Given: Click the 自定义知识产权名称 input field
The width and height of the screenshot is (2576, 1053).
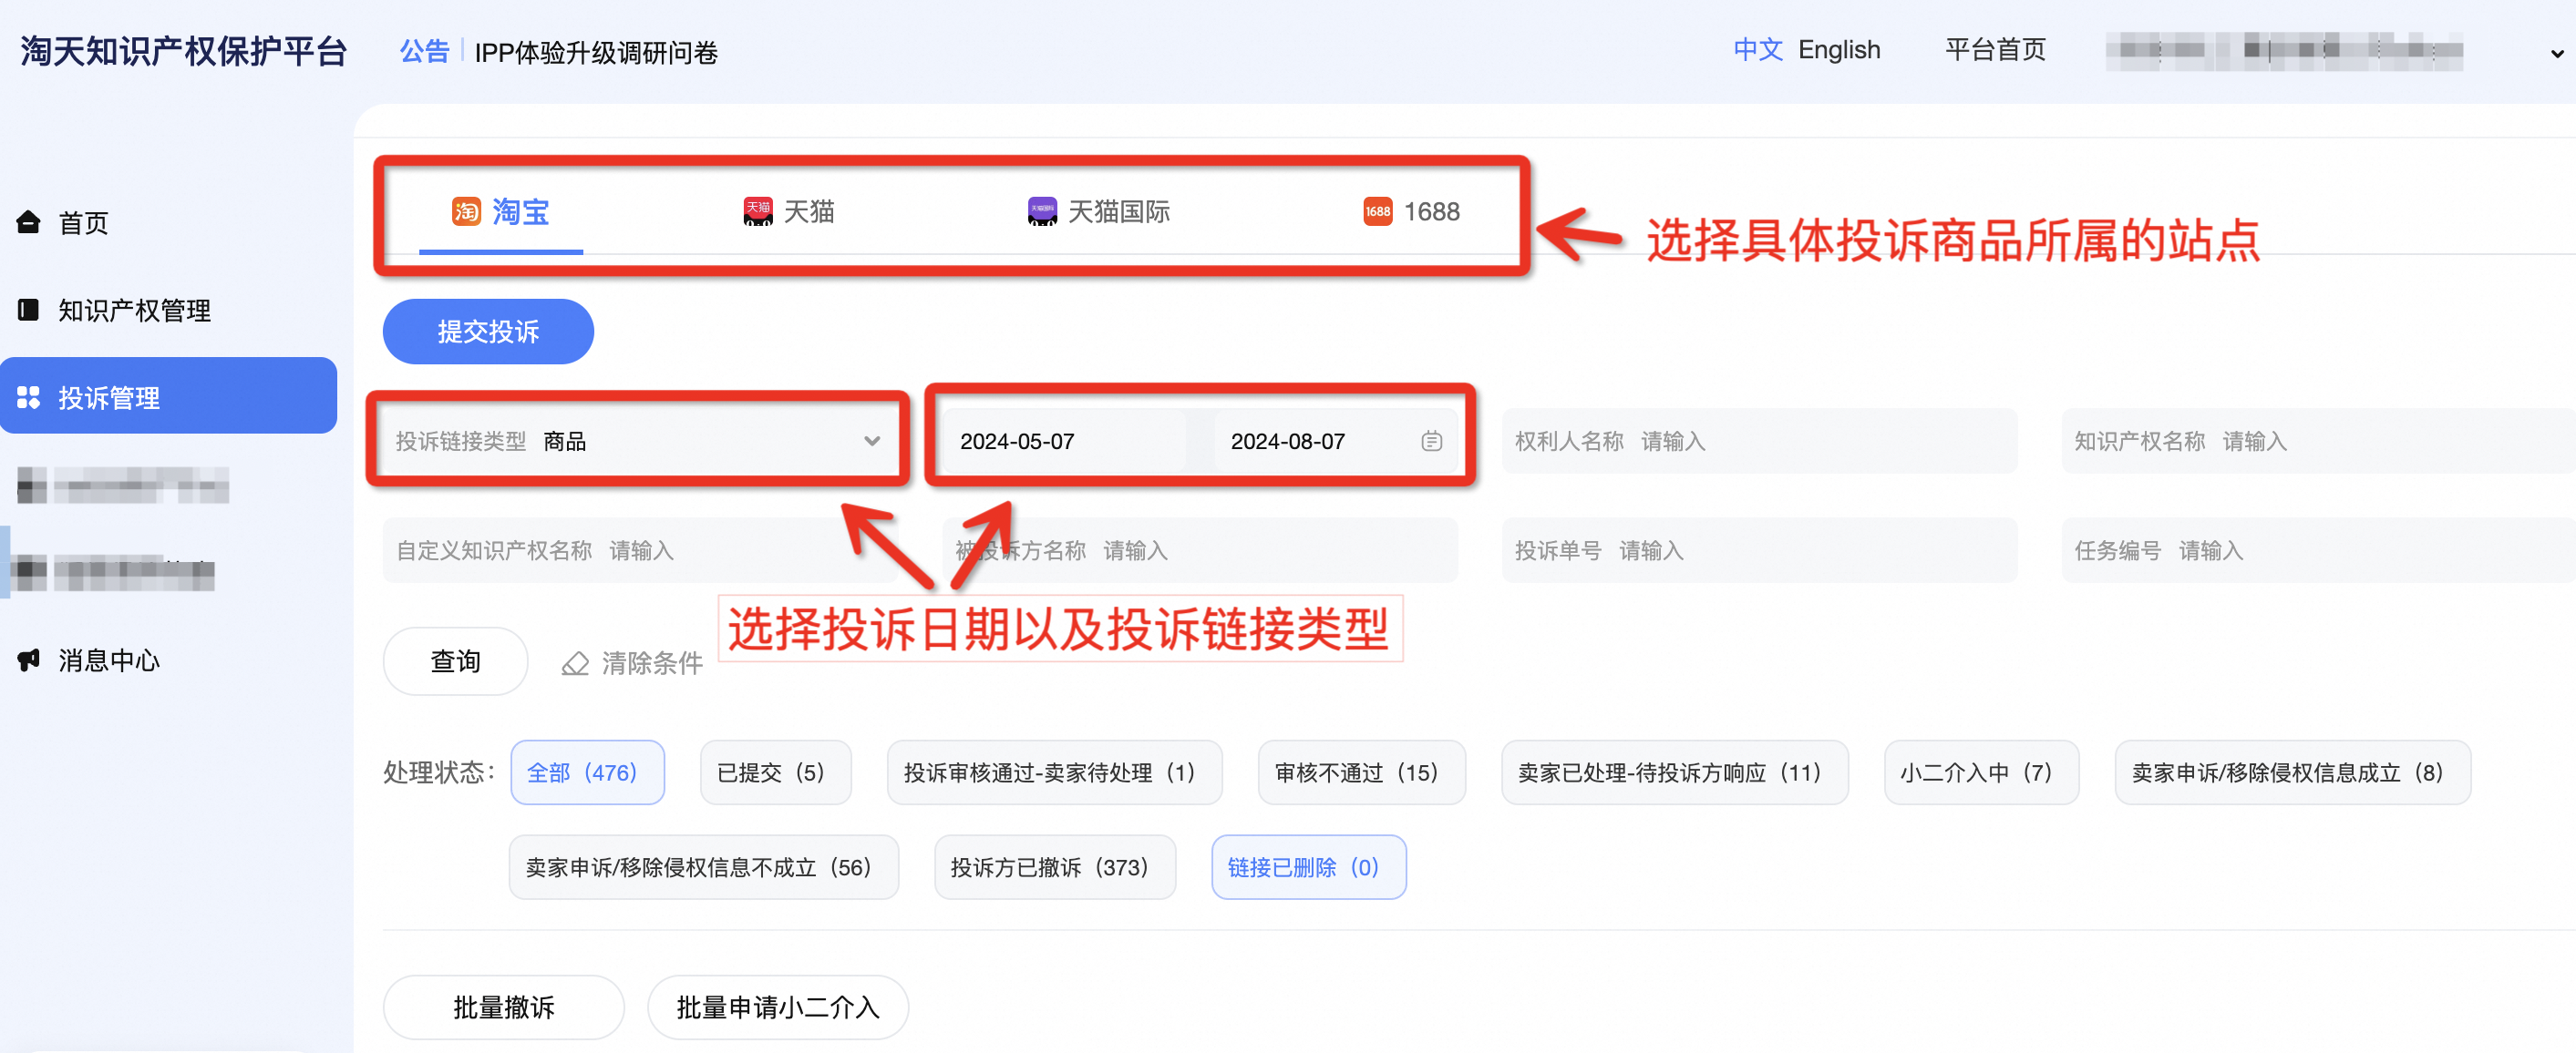Looking at the screenshot, I should 640,550.
